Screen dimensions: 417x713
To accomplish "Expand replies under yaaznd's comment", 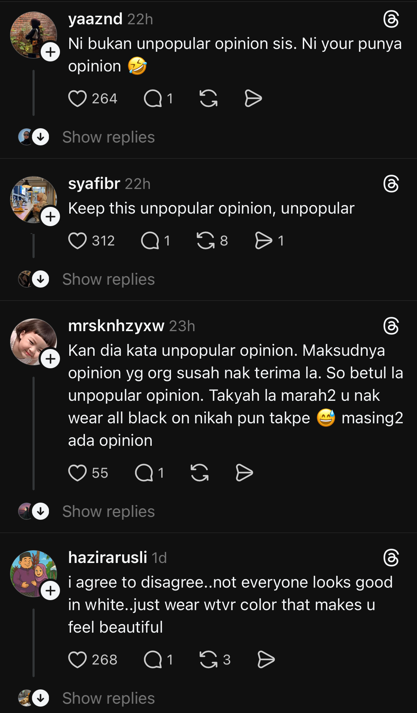I will click(108, 137).
